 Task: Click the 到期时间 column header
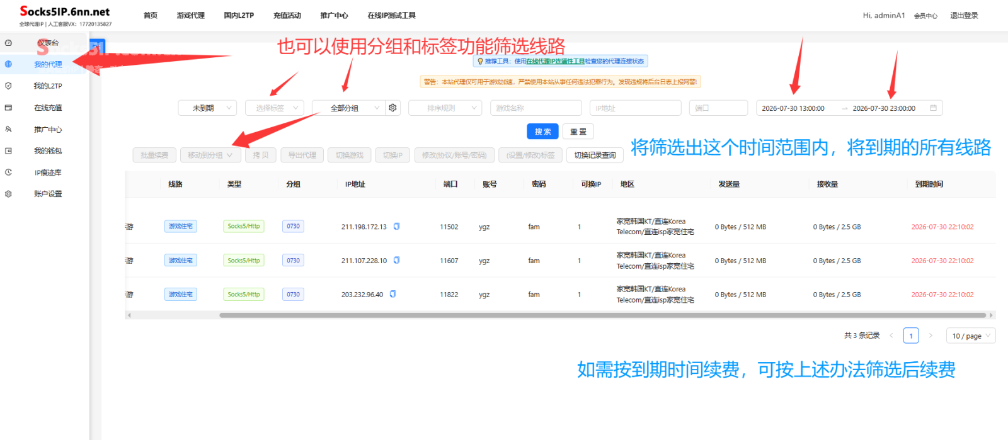click(929, 184)
